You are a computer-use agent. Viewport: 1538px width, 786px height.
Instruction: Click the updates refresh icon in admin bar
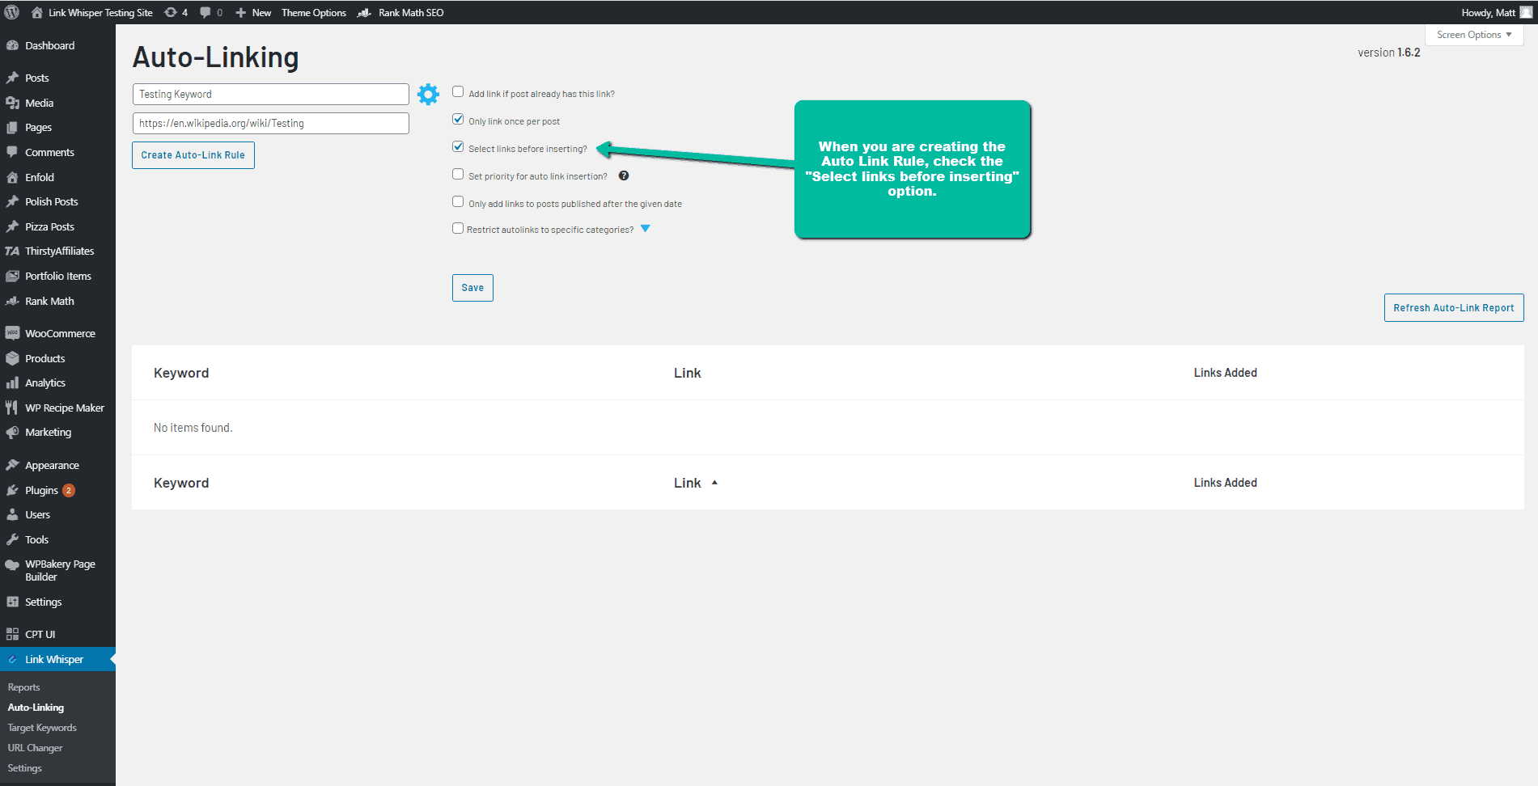click(x=169, y=12)
